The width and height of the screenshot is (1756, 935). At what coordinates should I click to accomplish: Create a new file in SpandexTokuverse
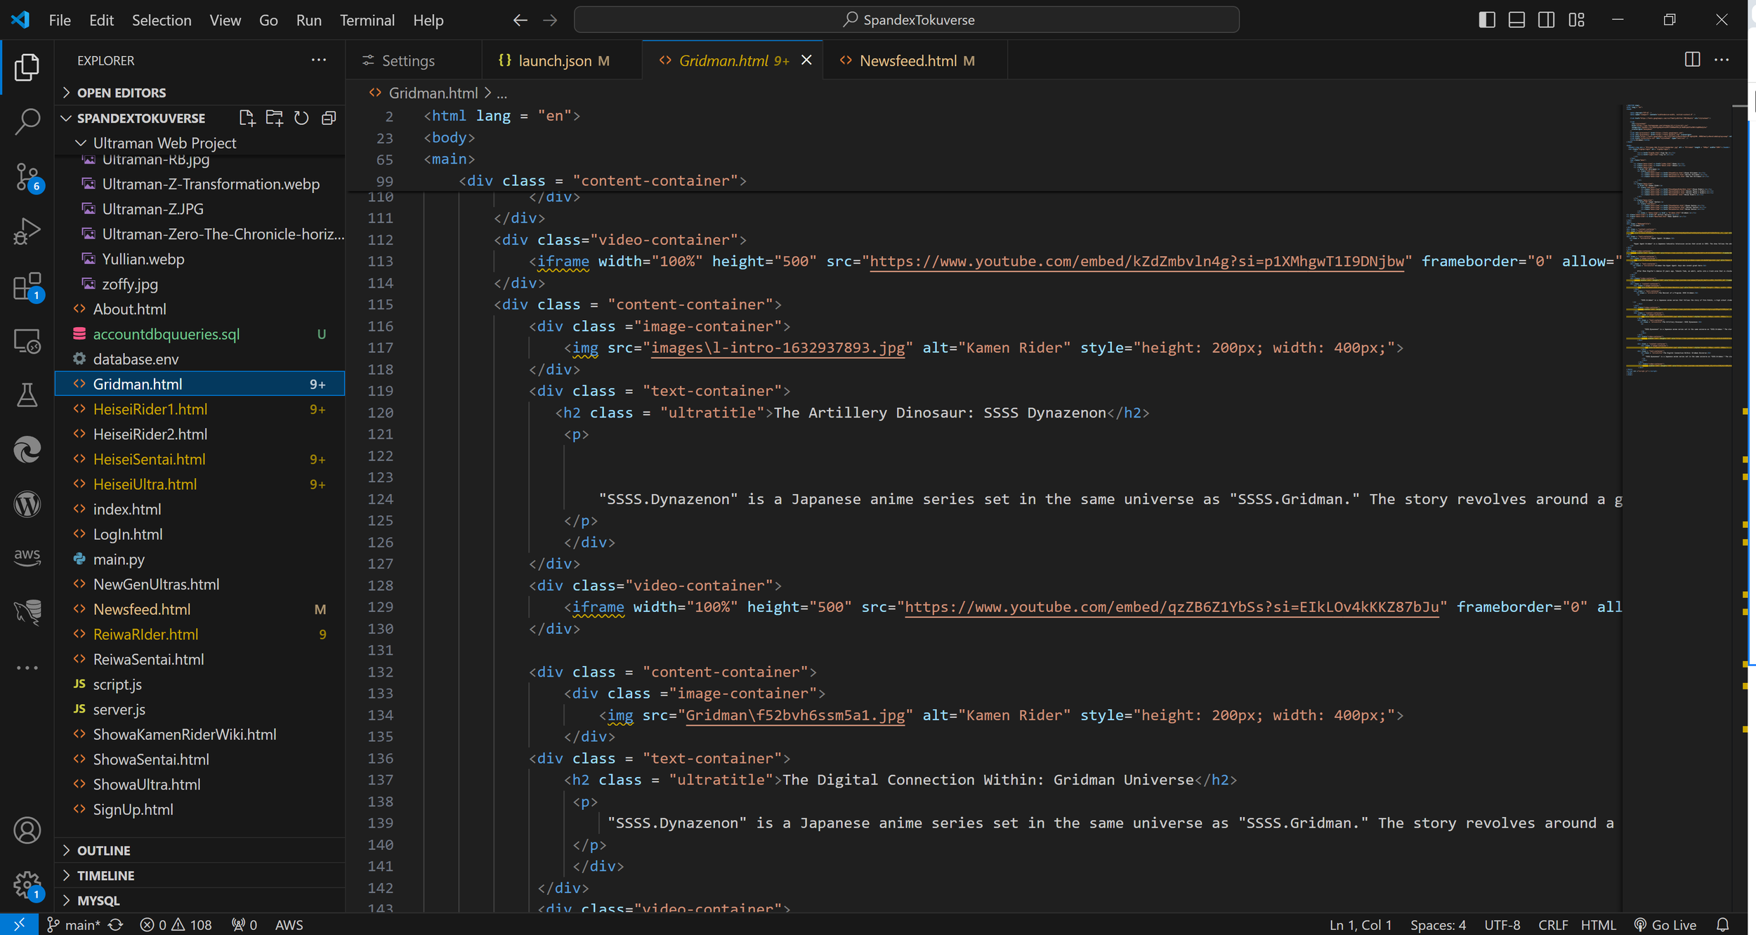click(247, 118)
